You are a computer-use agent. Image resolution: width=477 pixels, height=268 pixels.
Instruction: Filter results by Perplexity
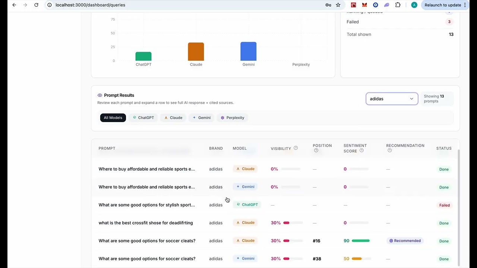click(x=233, y=118)
